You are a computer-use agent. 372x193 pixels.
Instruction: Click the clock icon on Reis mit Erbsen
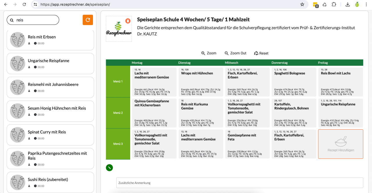tap(35, 44)
